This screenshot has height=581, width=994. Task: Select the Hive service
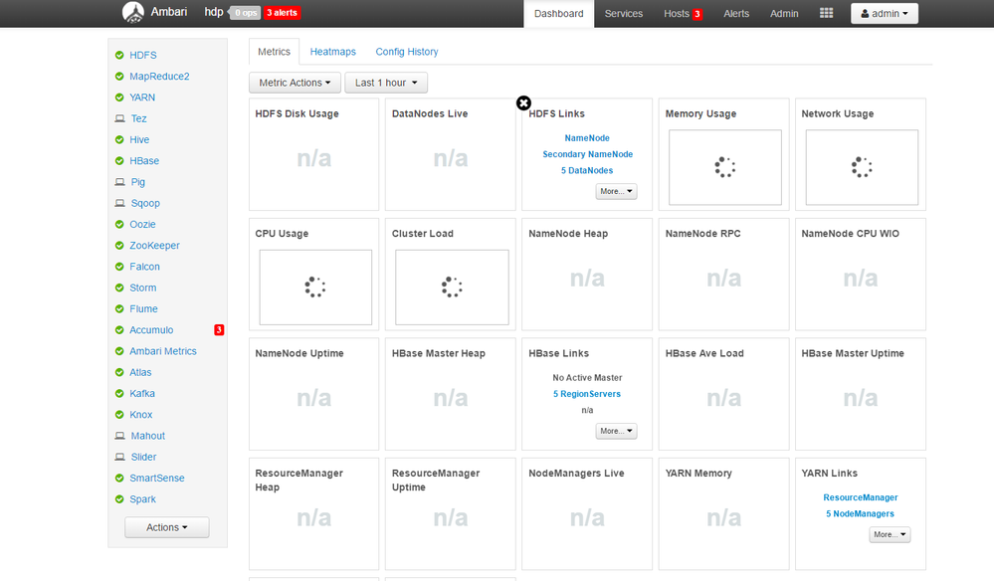point(139,140)
